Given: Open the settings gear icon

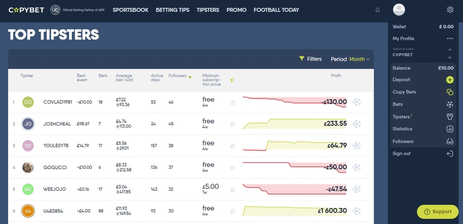Looking at the screenshot, I should point(450,10).
